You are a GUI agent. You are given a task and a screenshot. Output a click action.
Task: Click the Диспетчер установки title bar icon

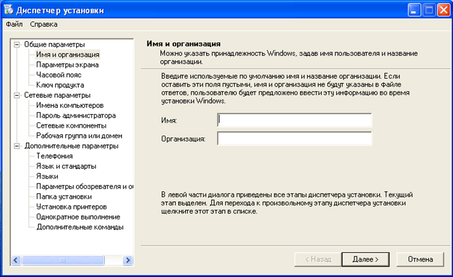[x=8, y=10]
